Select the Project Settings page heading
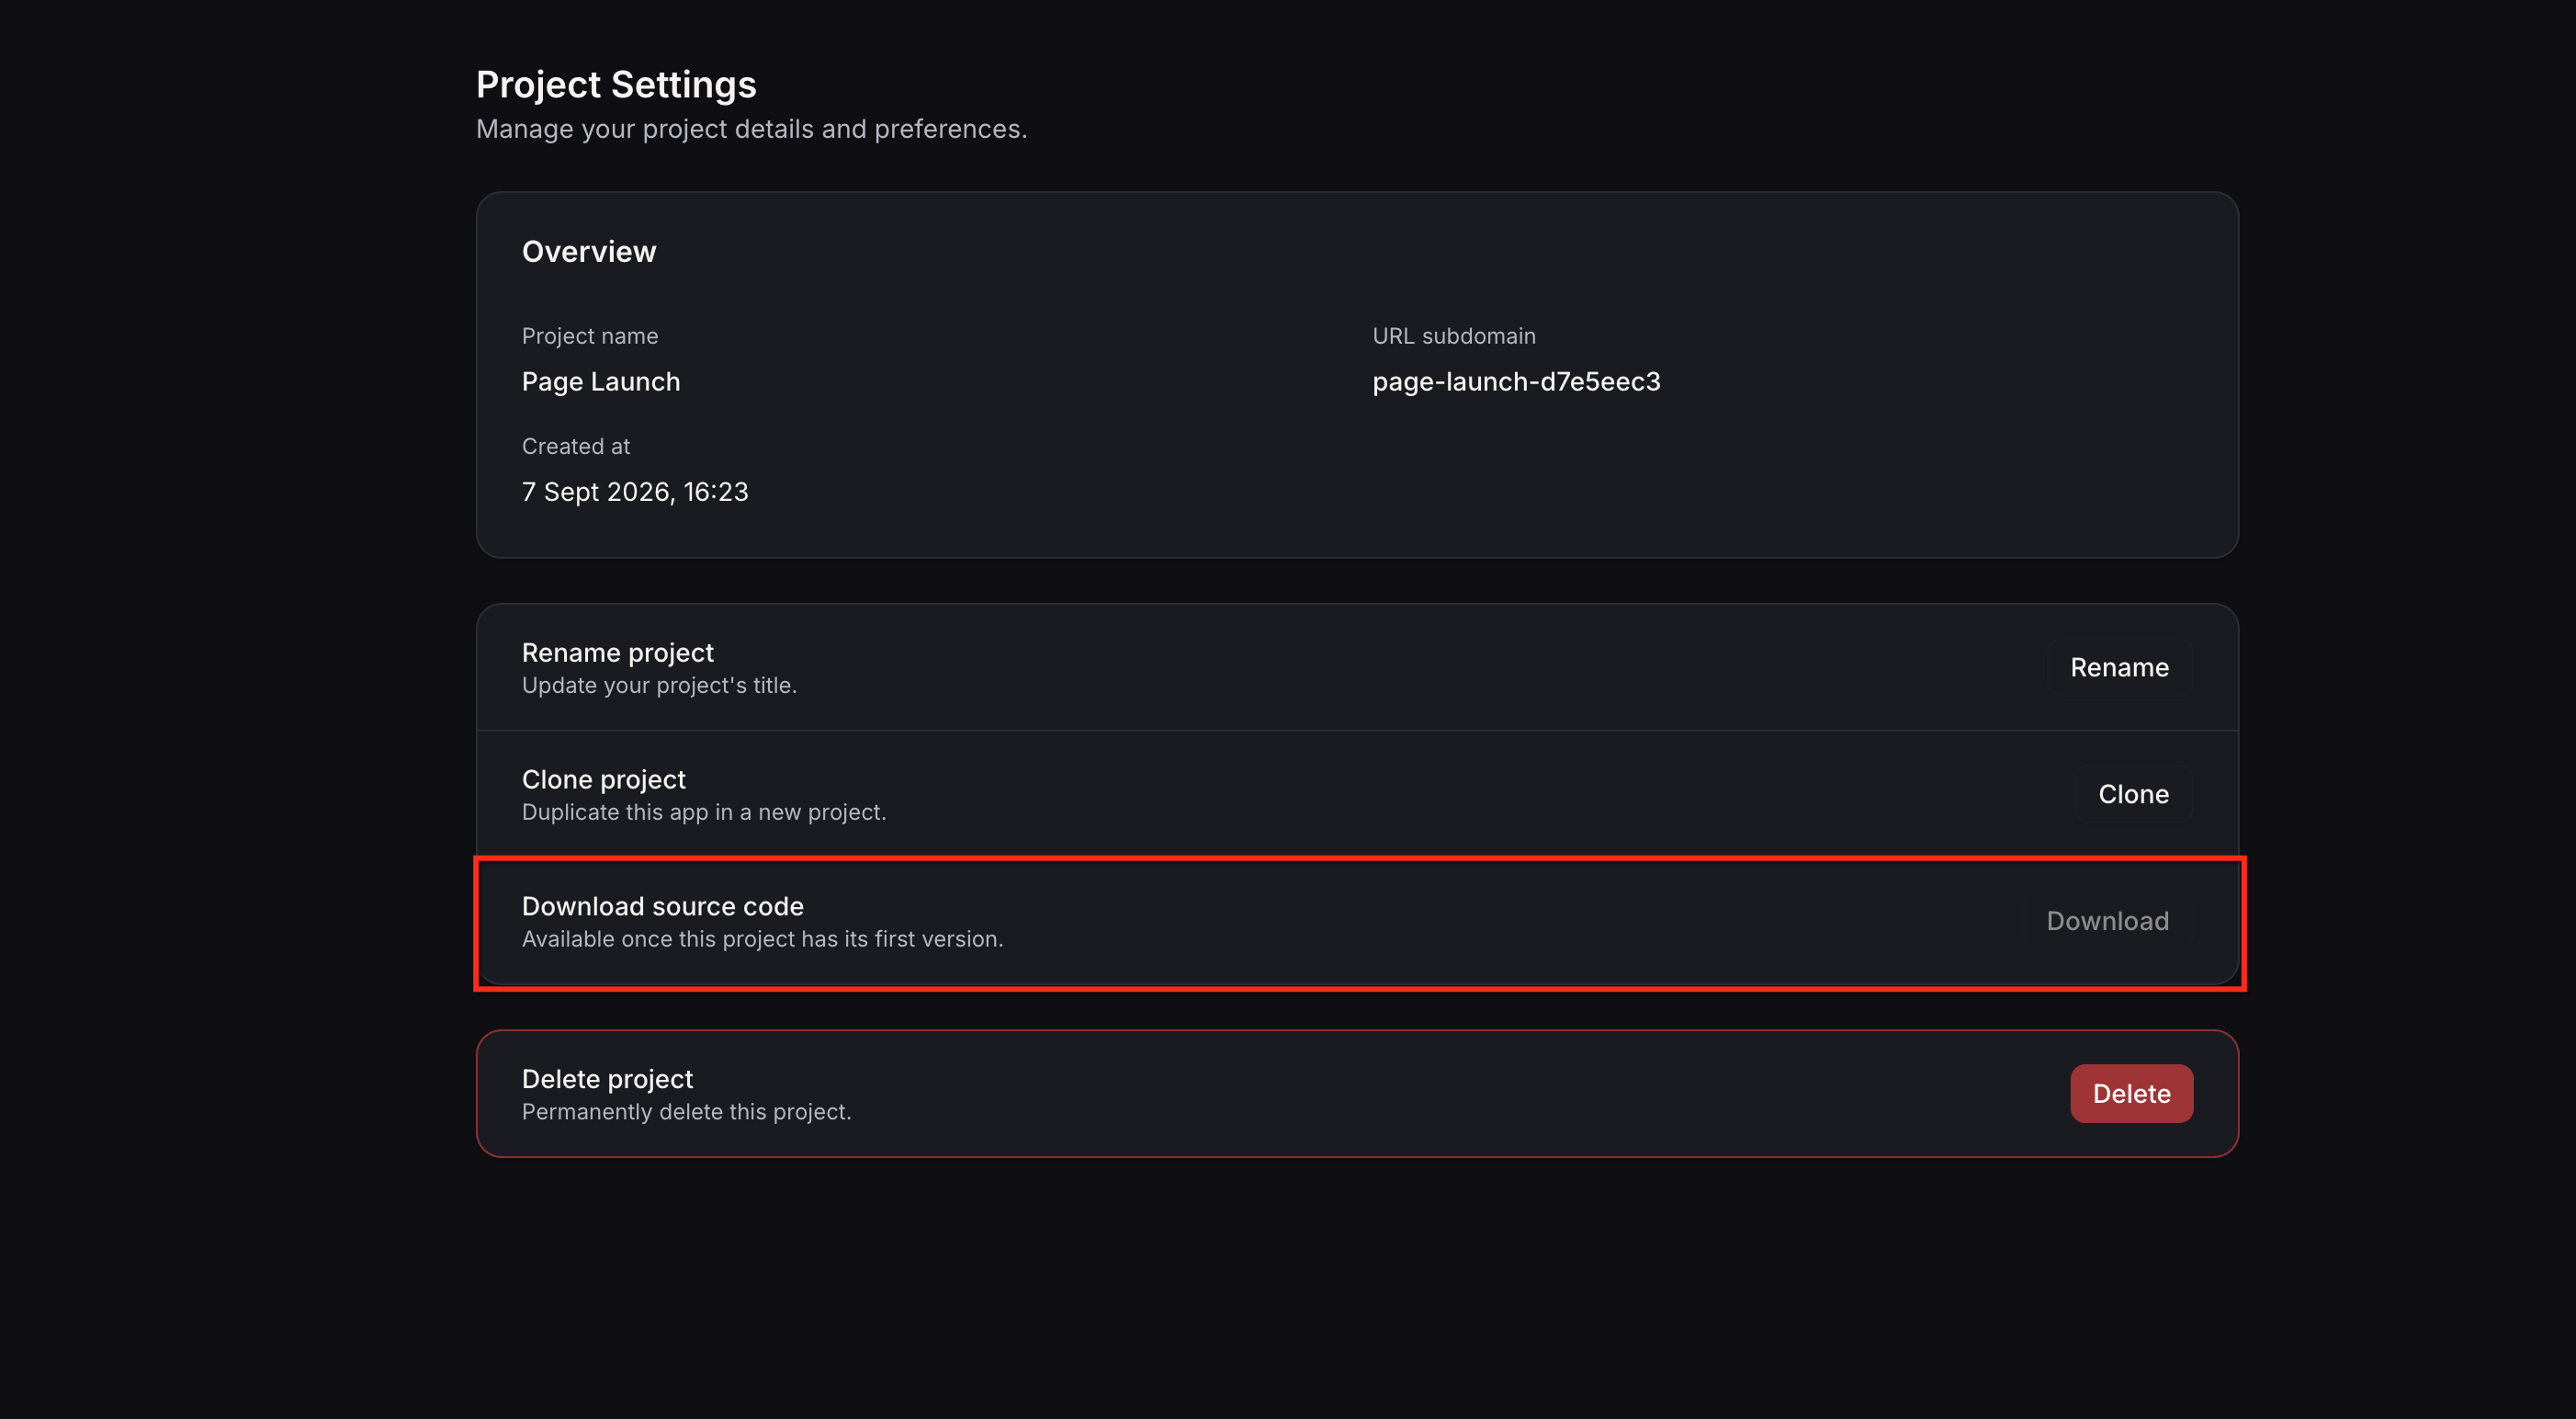 click(616, 85)
